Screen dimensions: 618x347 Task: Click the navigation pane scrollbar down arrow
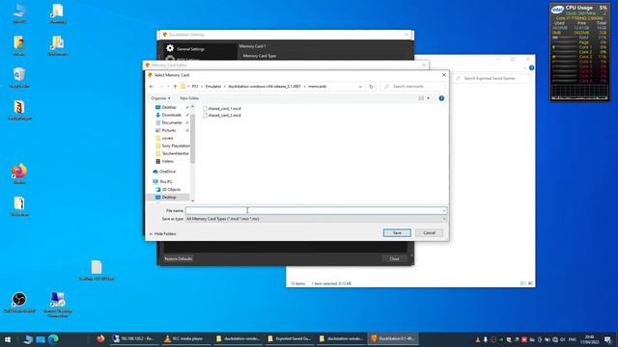pyautogui.click(x=192, y=200)
